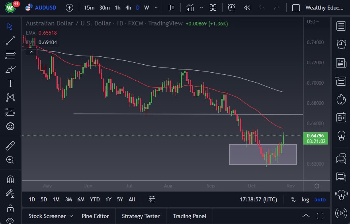Collapse the indicator legend arrow
The image size is (350, 224).
point(31,51)
